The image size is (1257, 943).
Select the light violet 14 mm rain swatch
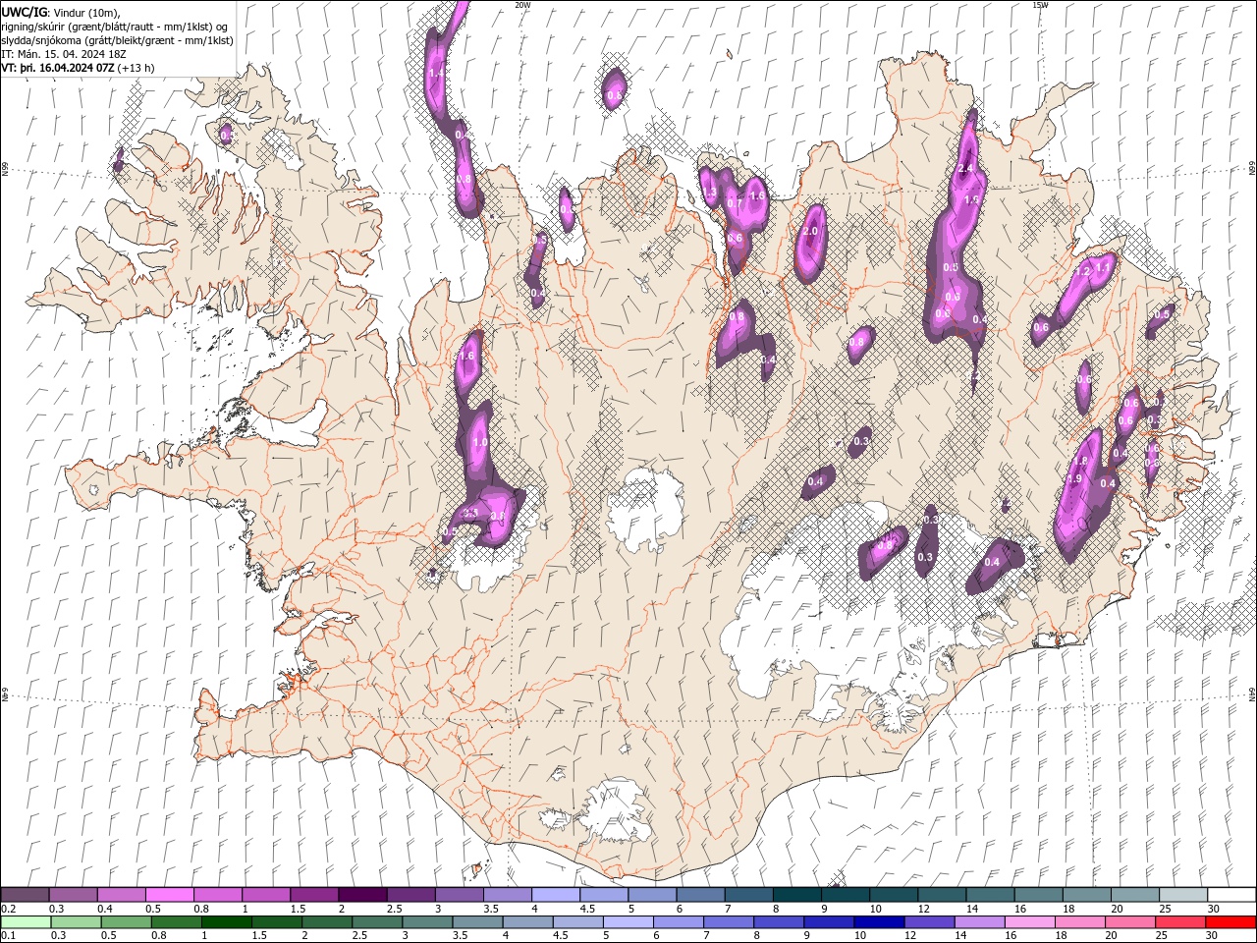(979, 922)
